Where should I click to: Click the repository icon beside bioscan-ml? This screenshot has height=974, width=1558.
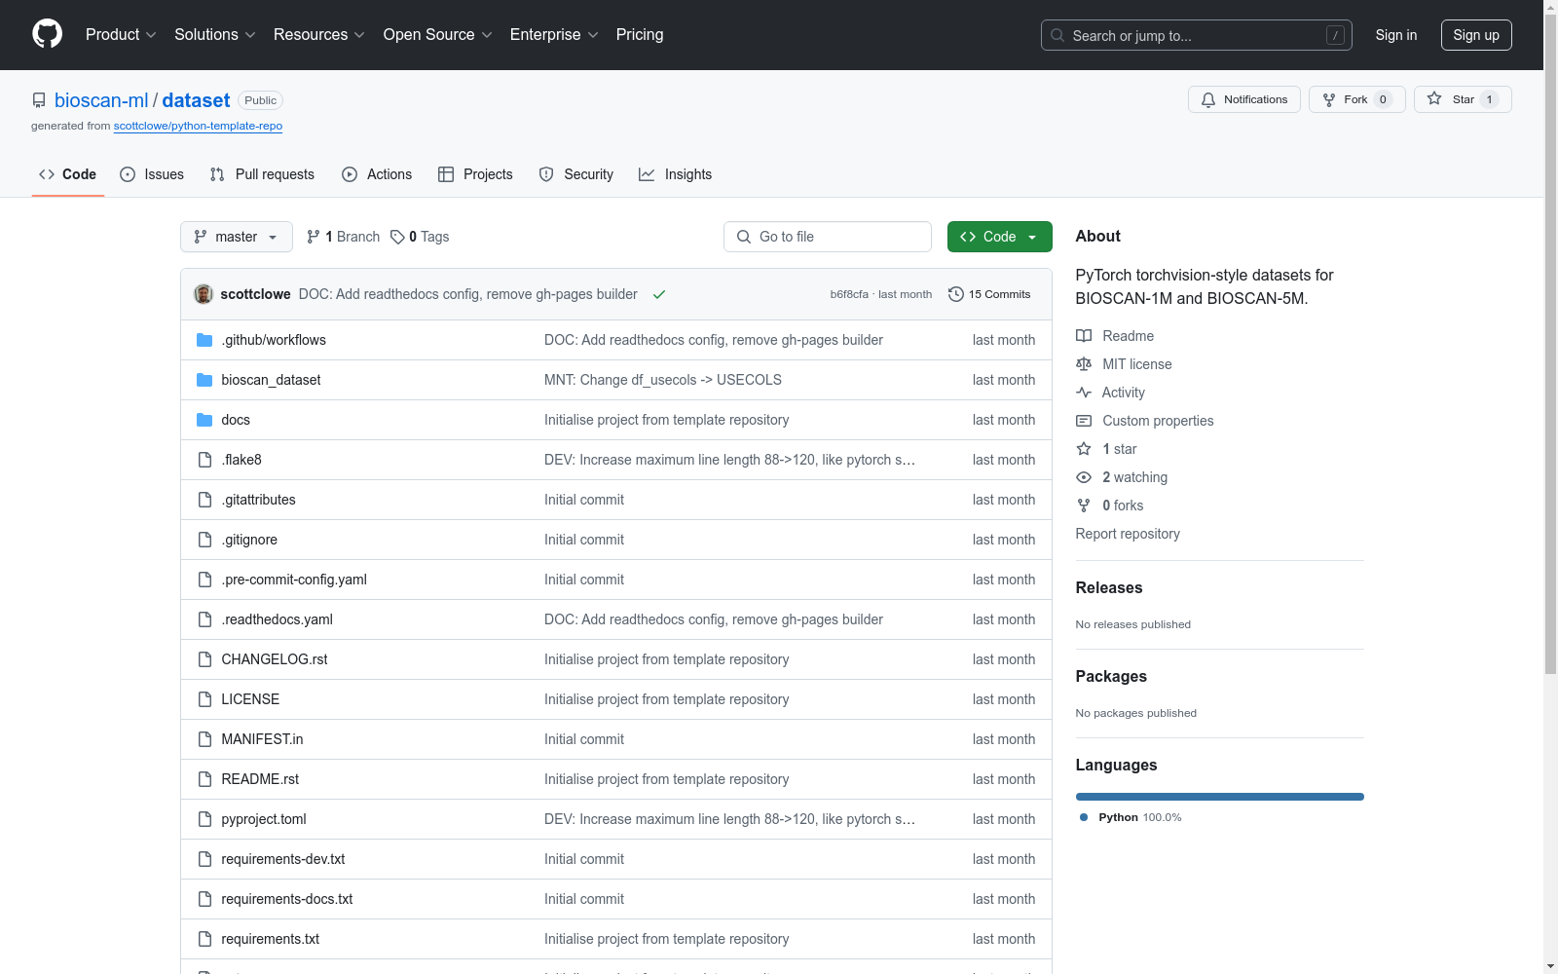(x=39, y=100)
